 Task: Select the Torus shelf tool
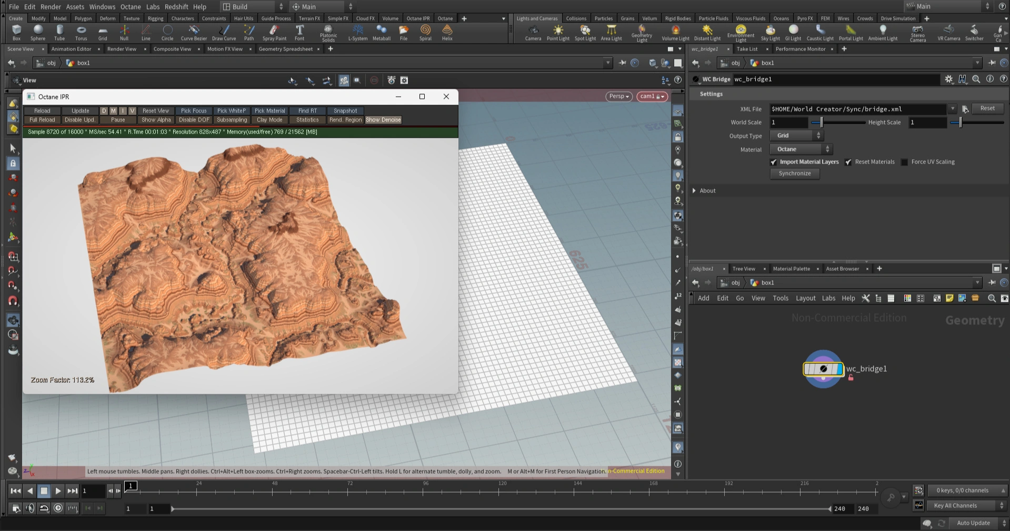(x=81, y=33)
